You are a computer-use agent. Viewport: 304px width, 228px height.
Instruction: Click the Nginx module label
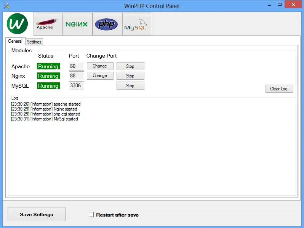pos(18,76)
